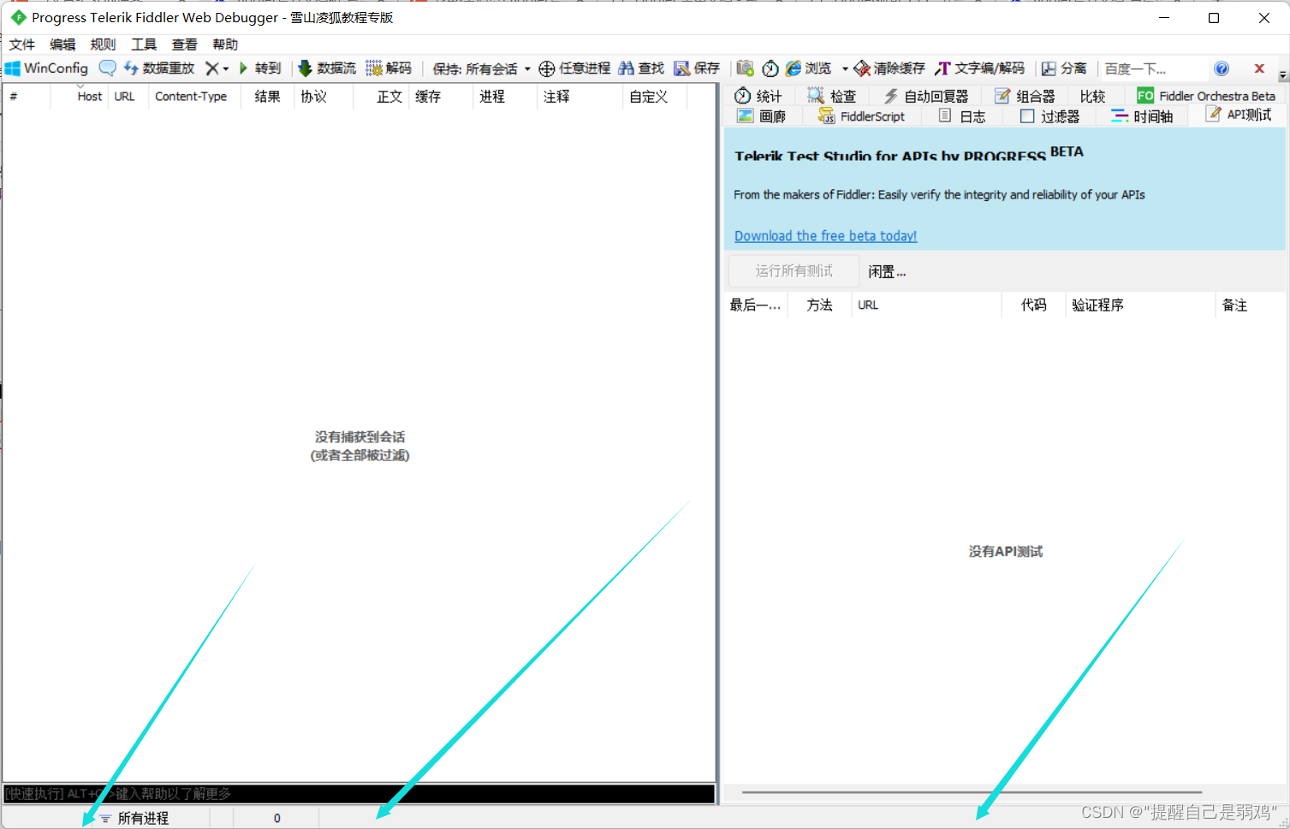Click 运行所有测试 button
The width and height of the screenshot is (1290, 829).
pyautogui.click(x=794, y=271)
